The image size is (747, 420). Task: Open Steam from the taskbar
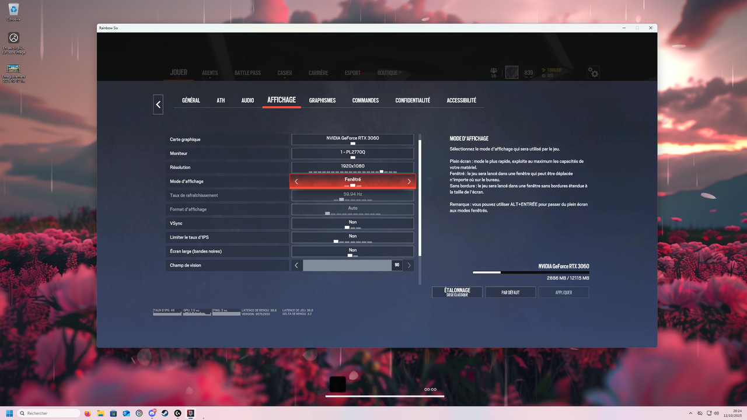click(x=165, y=413)
